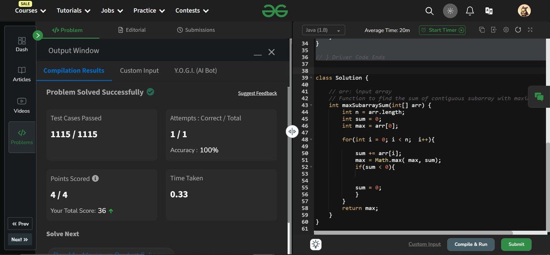Click the 'Attempts : Correct / Total' label
Image resolution: width=550 pixels, height=255 pixels.
click(205, 118)
